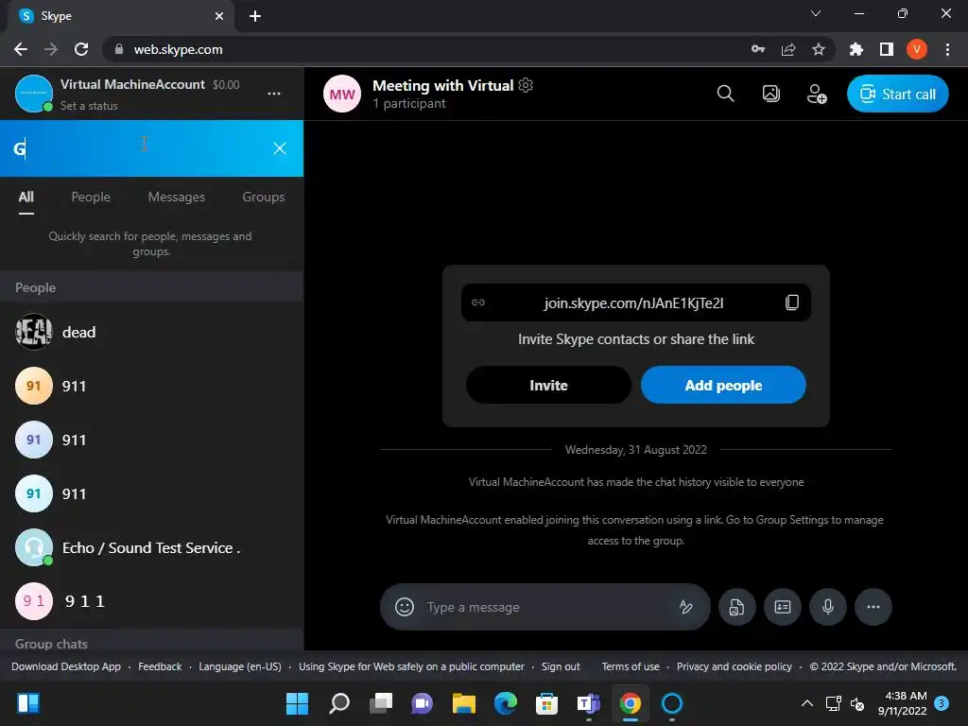Select the 9 1 1 contact with pink avatar
The image size is (968, 726).
pos(152,601)
